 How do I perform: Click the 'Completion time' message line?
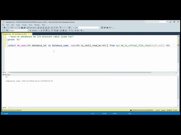[x=29, y=81]
